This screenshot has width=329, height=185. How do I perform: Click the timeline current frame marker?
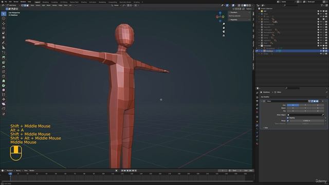coord(10,174)
